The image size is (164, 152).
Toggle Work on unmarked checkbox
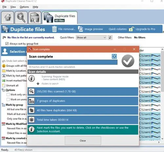pos(8,99)
